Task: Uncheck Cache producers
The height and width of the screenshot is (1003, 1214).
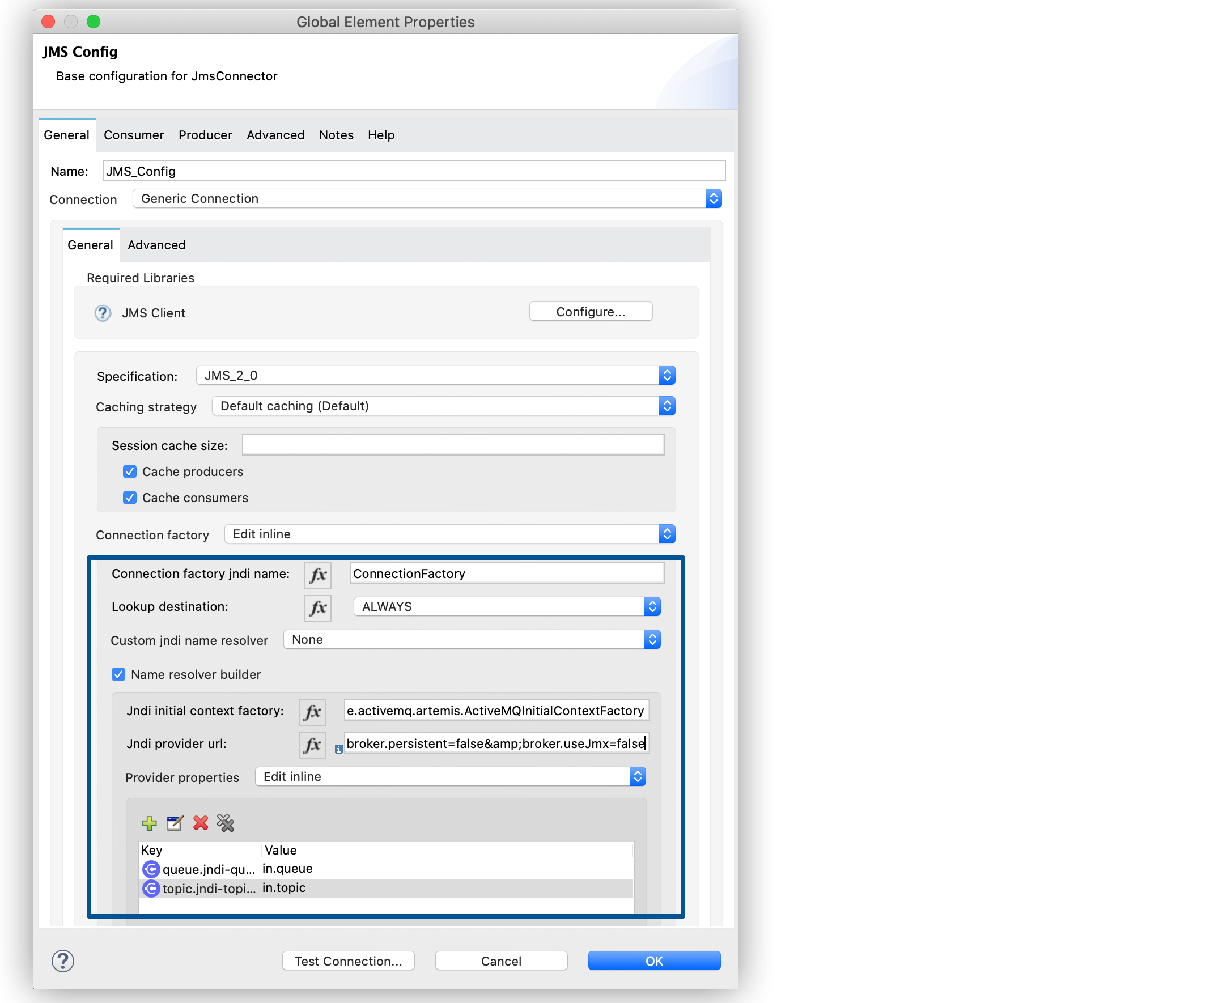Action: coord(129,471)
